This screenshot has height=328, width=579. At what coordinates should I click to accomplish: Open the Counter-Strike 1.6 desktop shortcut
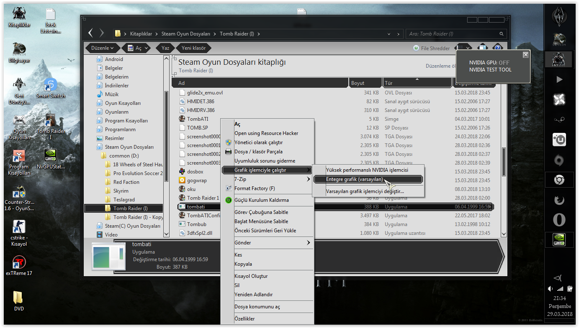[x=19, y=198]
